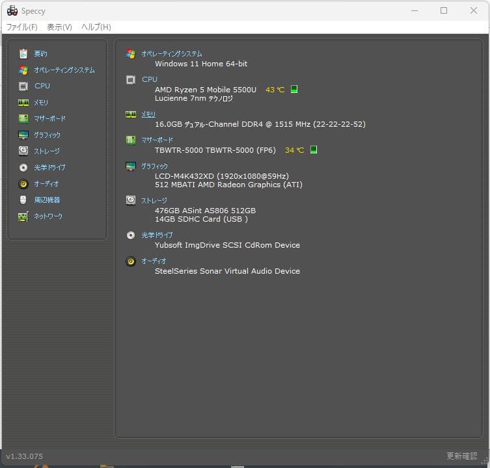Click the monitor icon beside sidebar グラフィック
Screen dimensions: 490x468
[x=23, y=135]
